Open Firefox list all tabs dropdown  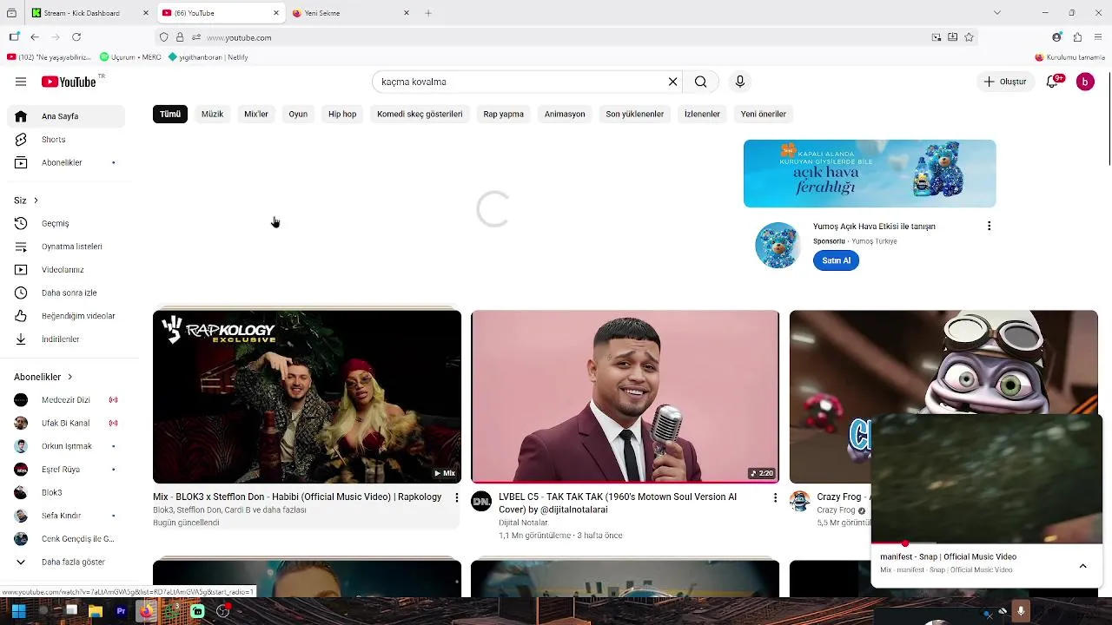996,13
